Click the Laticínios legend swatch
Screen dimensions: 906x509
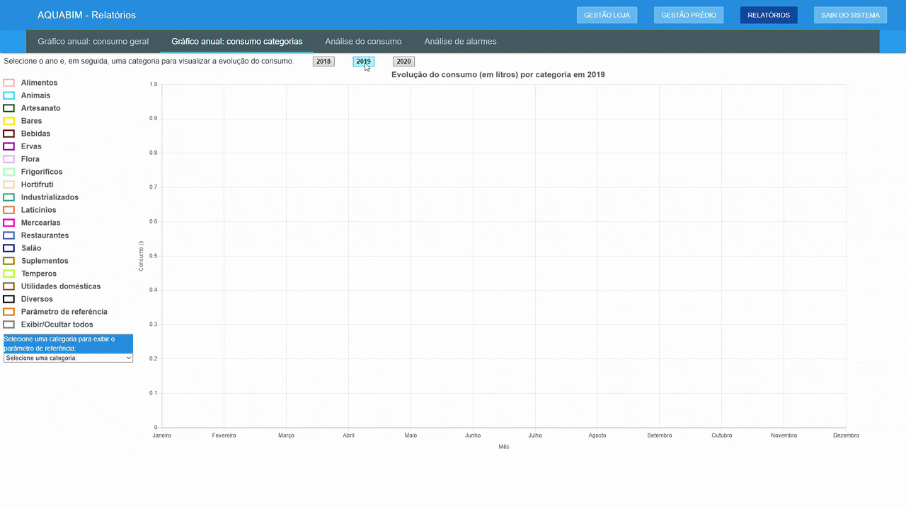(x=9, y=210)
